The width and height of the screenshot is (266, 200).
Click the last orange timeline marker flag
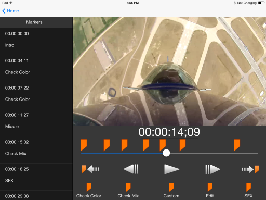point(237,145)
